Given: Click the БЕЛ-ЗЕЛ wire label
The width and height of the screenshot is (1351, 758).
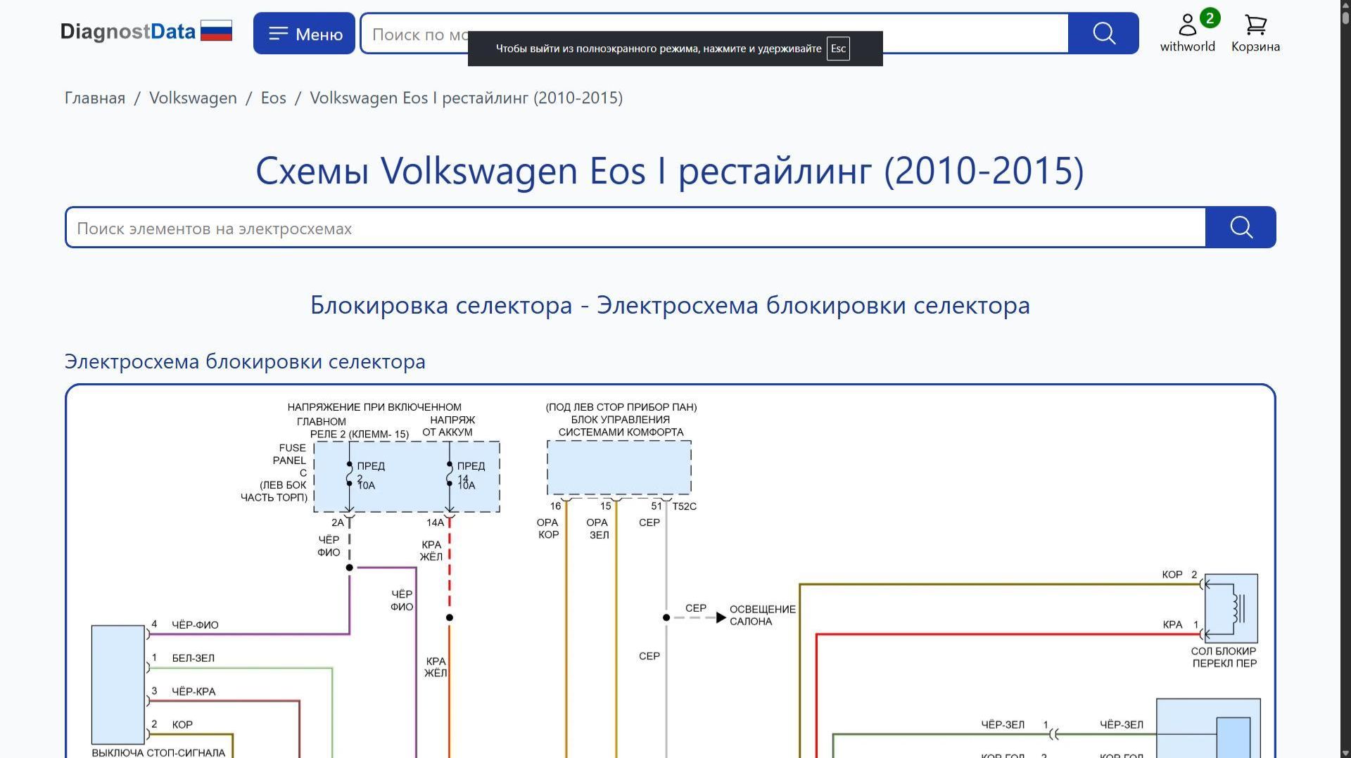Looking at the screenshot, I should 194,658.
